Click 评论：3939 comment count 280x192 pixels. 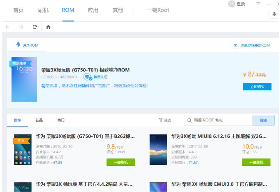click(116, 152)
